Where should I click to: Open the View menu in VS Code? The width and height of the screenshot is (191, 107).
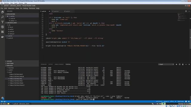pyautogui.click(x=17, y=8)
